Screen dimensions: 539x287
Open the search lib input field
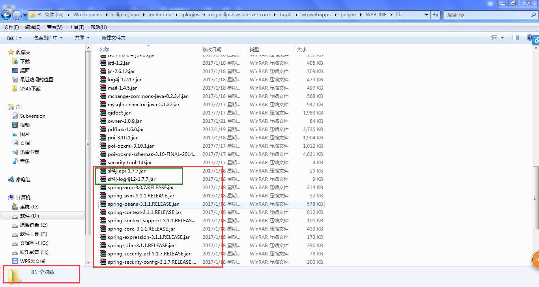point(490,15)
